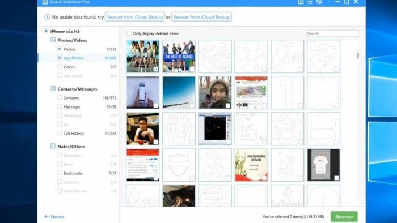Click the EaseUS MobiSaver app logo icon

point(45,2)
